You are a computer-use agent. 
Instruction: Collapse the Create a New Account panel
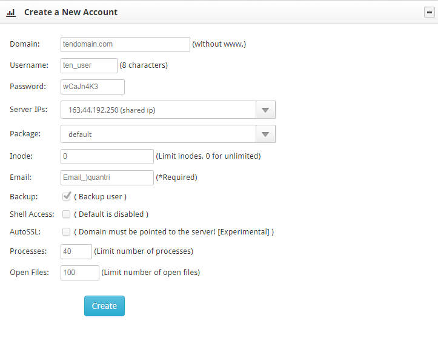click(430, 12)
